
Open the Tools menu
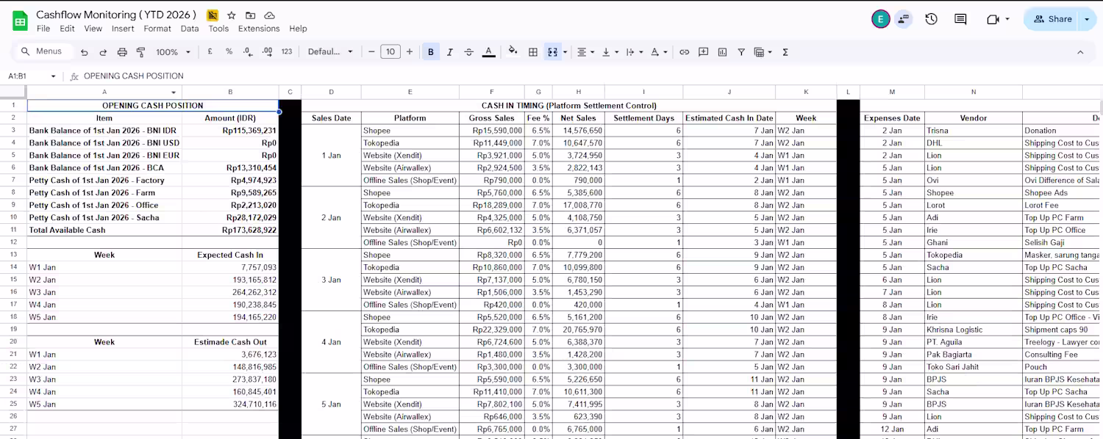(218, 29)
